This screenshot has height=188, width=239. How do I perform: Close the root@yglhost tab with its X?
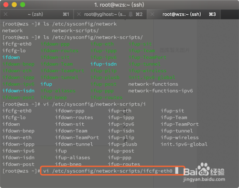click(x=79, y=14)
